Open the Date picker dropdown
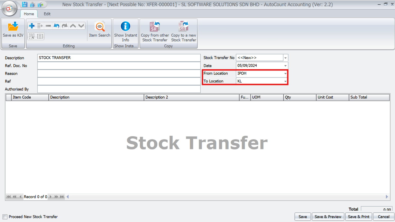The height and width of the screenshot is (222, 395). tap(285, 66)
